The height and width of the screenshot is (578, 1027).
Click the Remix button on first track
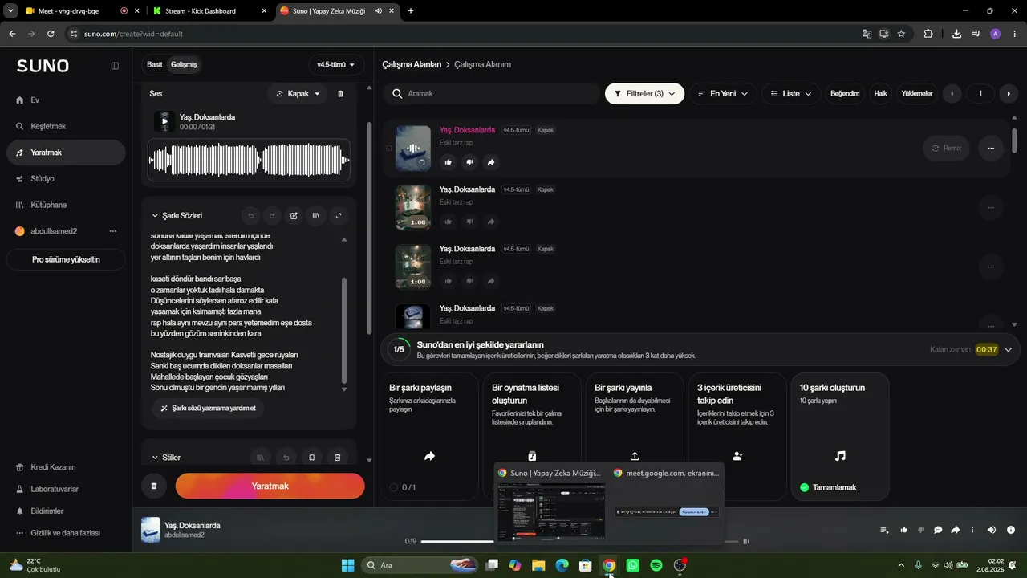(x=946, y=148)
